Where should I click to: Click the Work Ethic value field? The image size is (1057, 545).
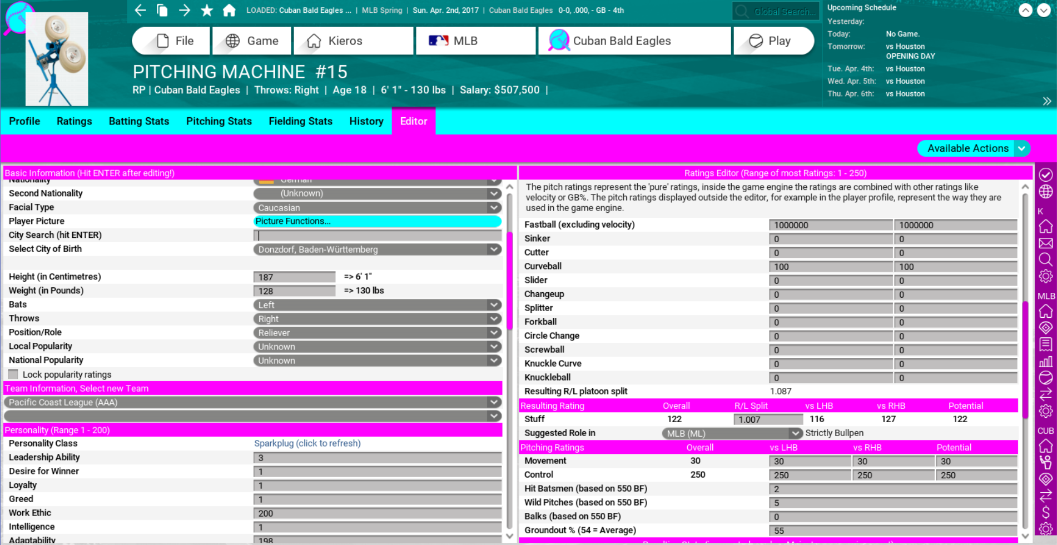378,513
